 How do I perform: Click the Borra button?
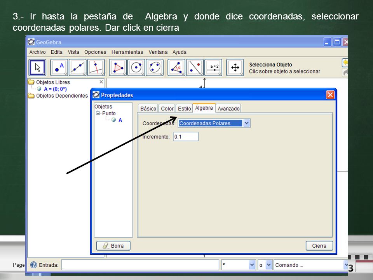click(x=113, y=246)
